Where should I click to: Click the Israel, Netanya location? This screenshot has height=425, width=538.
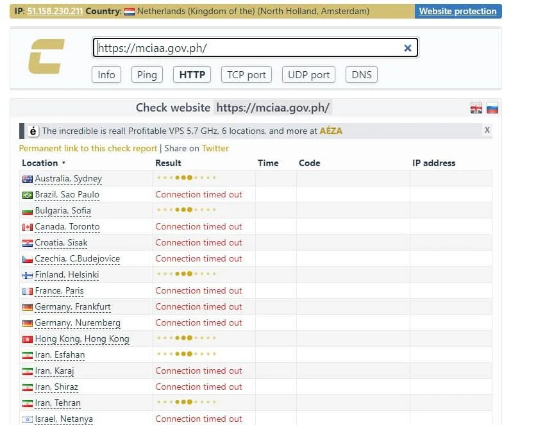click(x=64, y=419)
